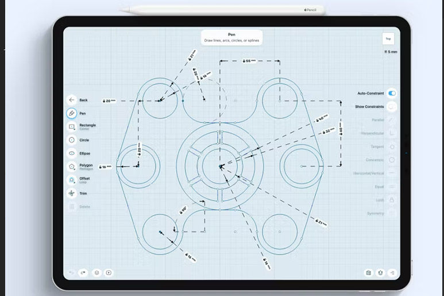Screen dimensions: 444x296
Task: Tap the Horizontal/Vertical constraint icon
Action: click(x=392, y=173)
